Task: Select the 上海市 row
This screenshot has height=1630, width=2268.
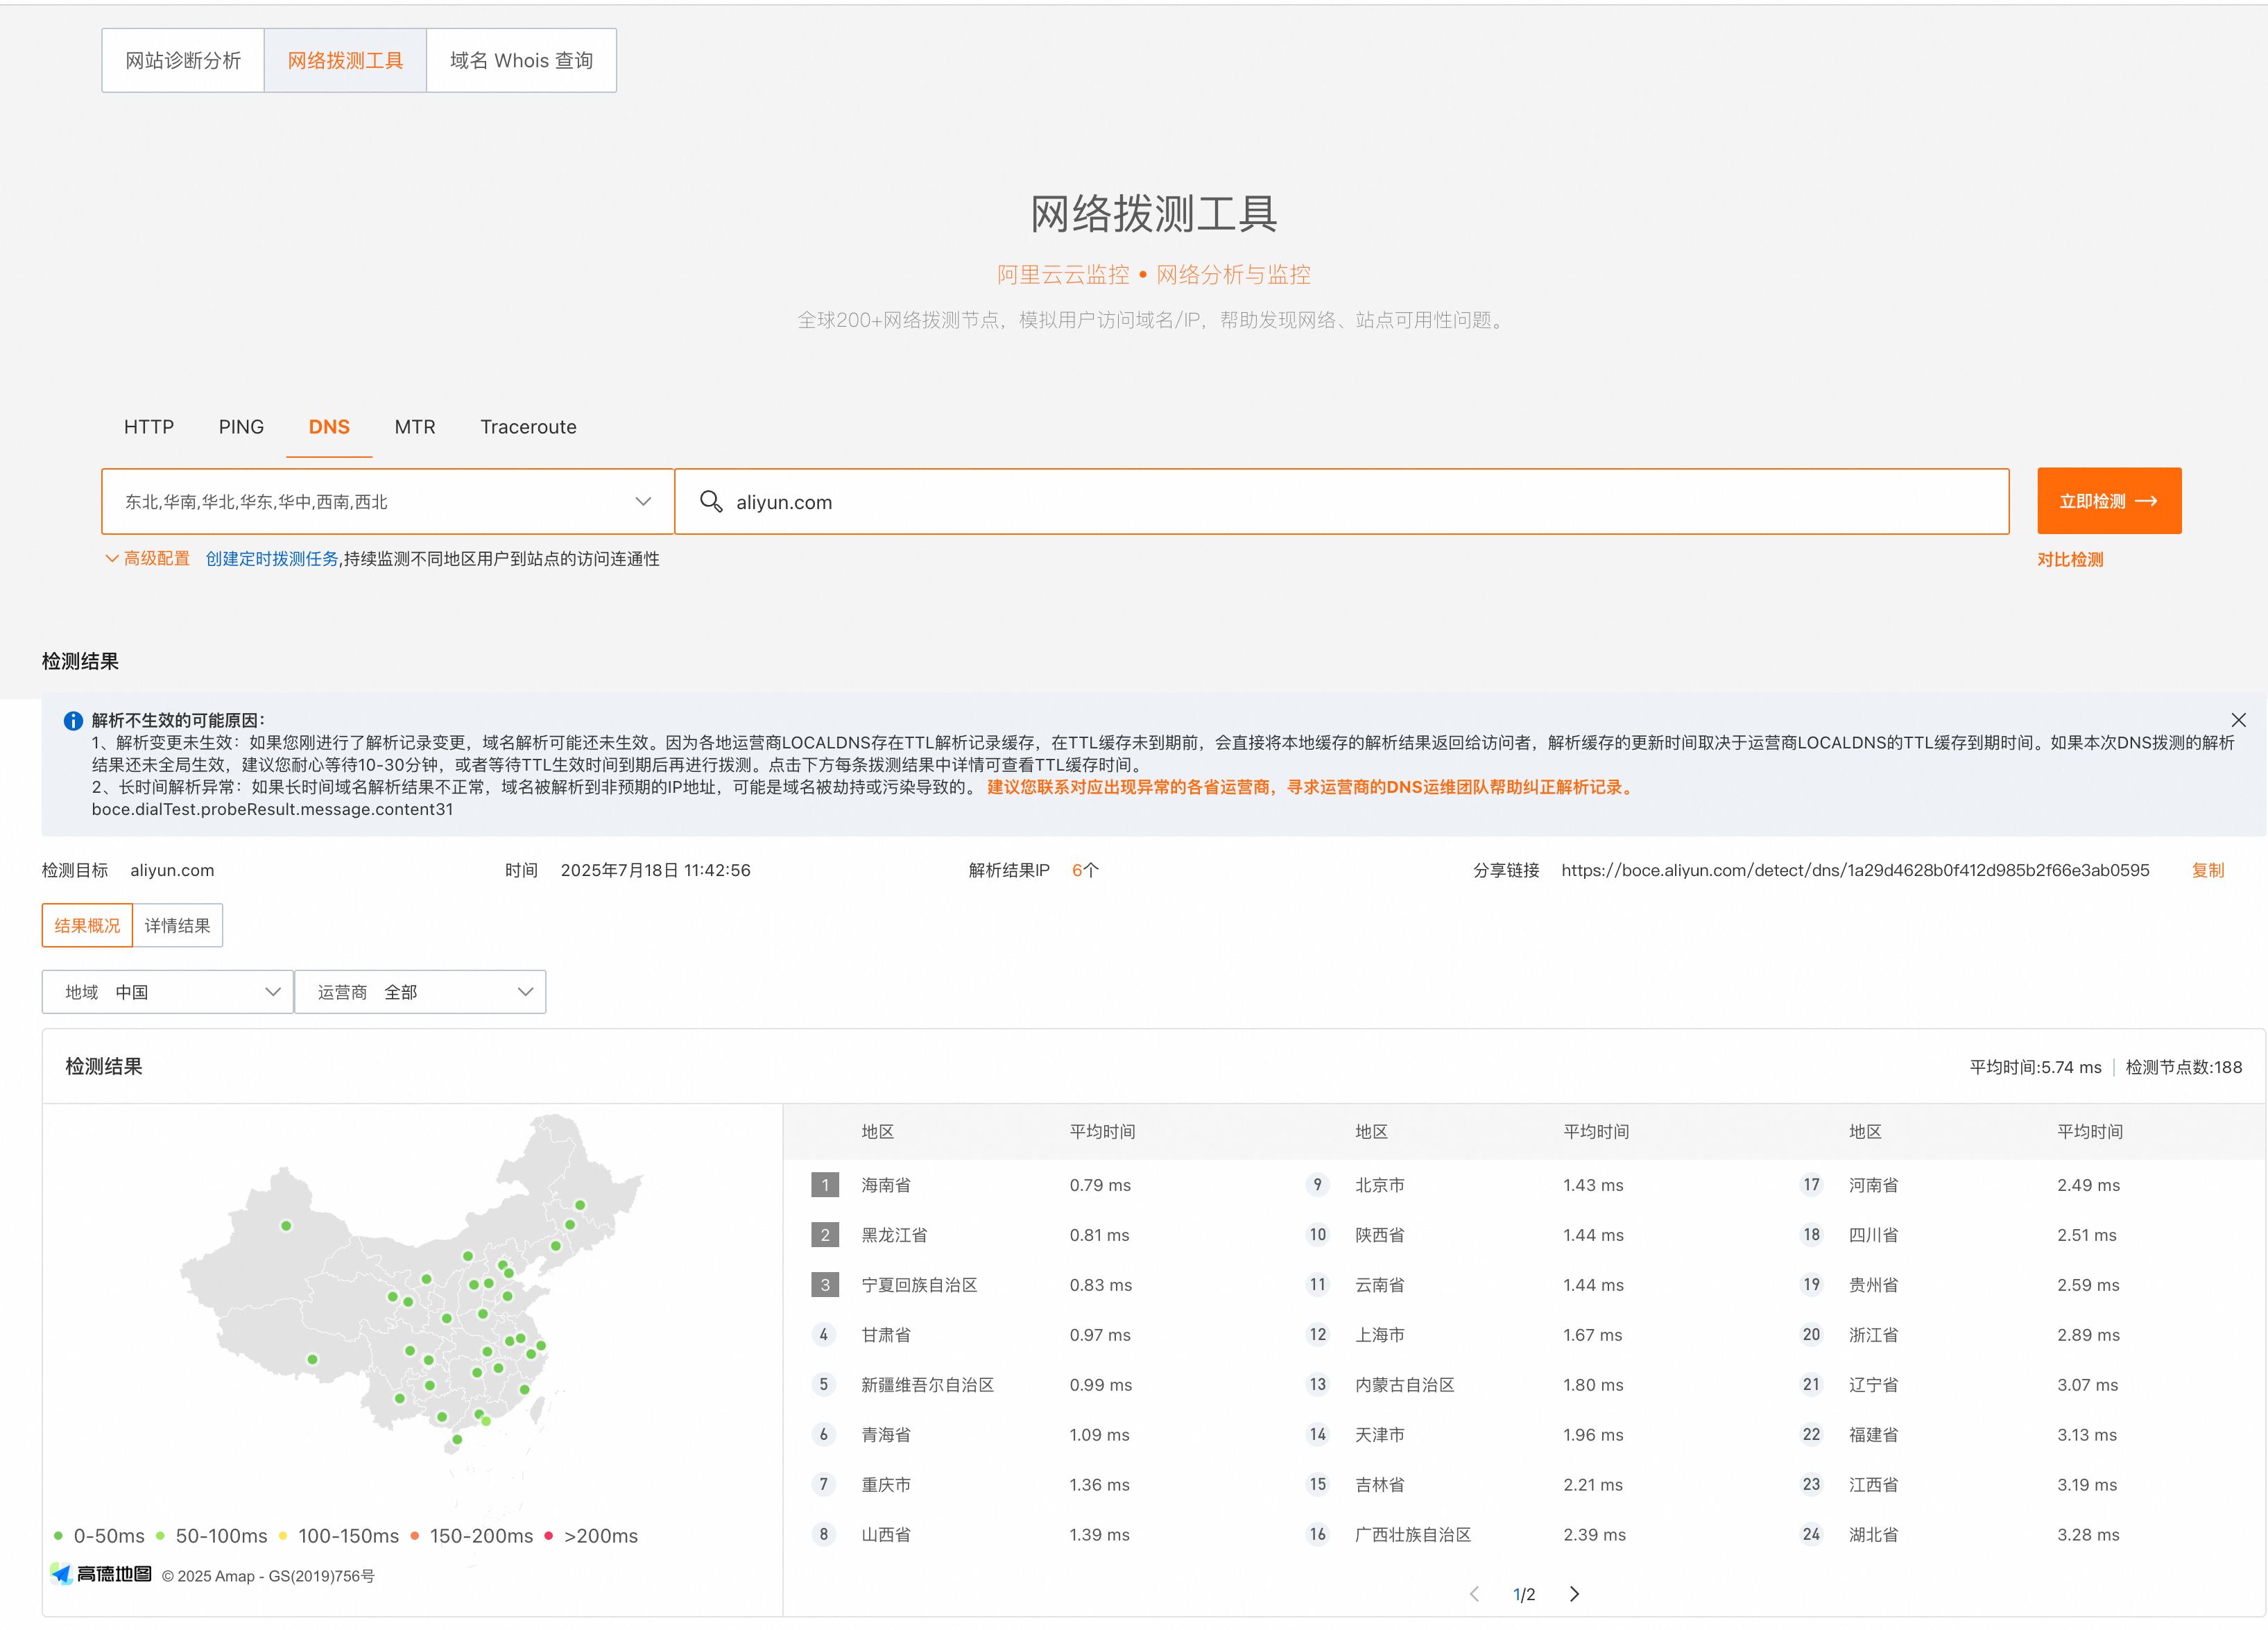Action: 1524,1335
